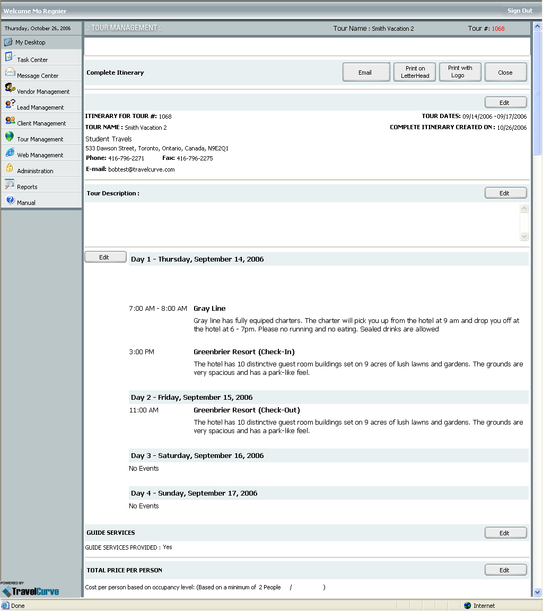Click the phone number 416-796-2271
The image size is (543, 611).
[126, 158]
